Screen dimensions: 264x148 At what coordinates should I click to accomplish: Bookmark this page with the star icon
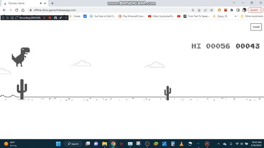click(212, 10)
